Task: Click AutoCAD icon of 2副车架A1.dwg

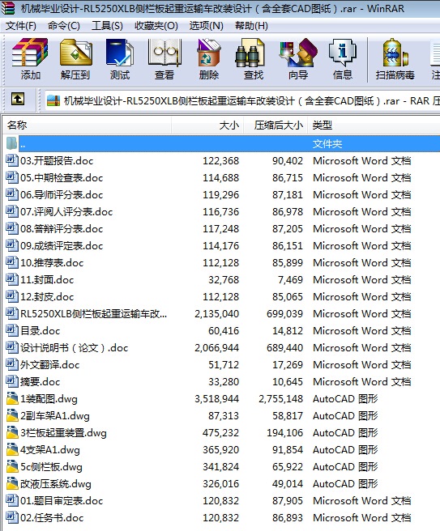Action: [x=12, y=415]
